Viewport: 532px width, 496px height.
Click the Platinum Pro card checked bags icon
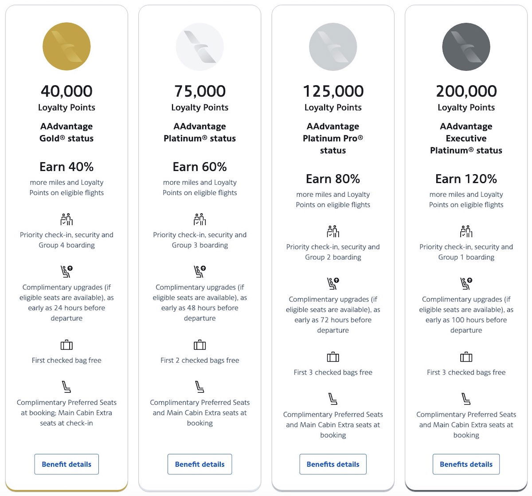pyautogui.click(x=333, y=357)
